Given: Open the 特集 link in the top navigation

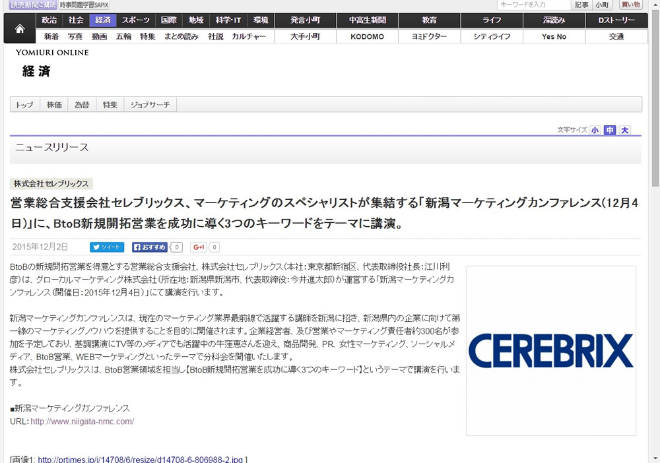Looking at the screenshot, I should (147, 36).
